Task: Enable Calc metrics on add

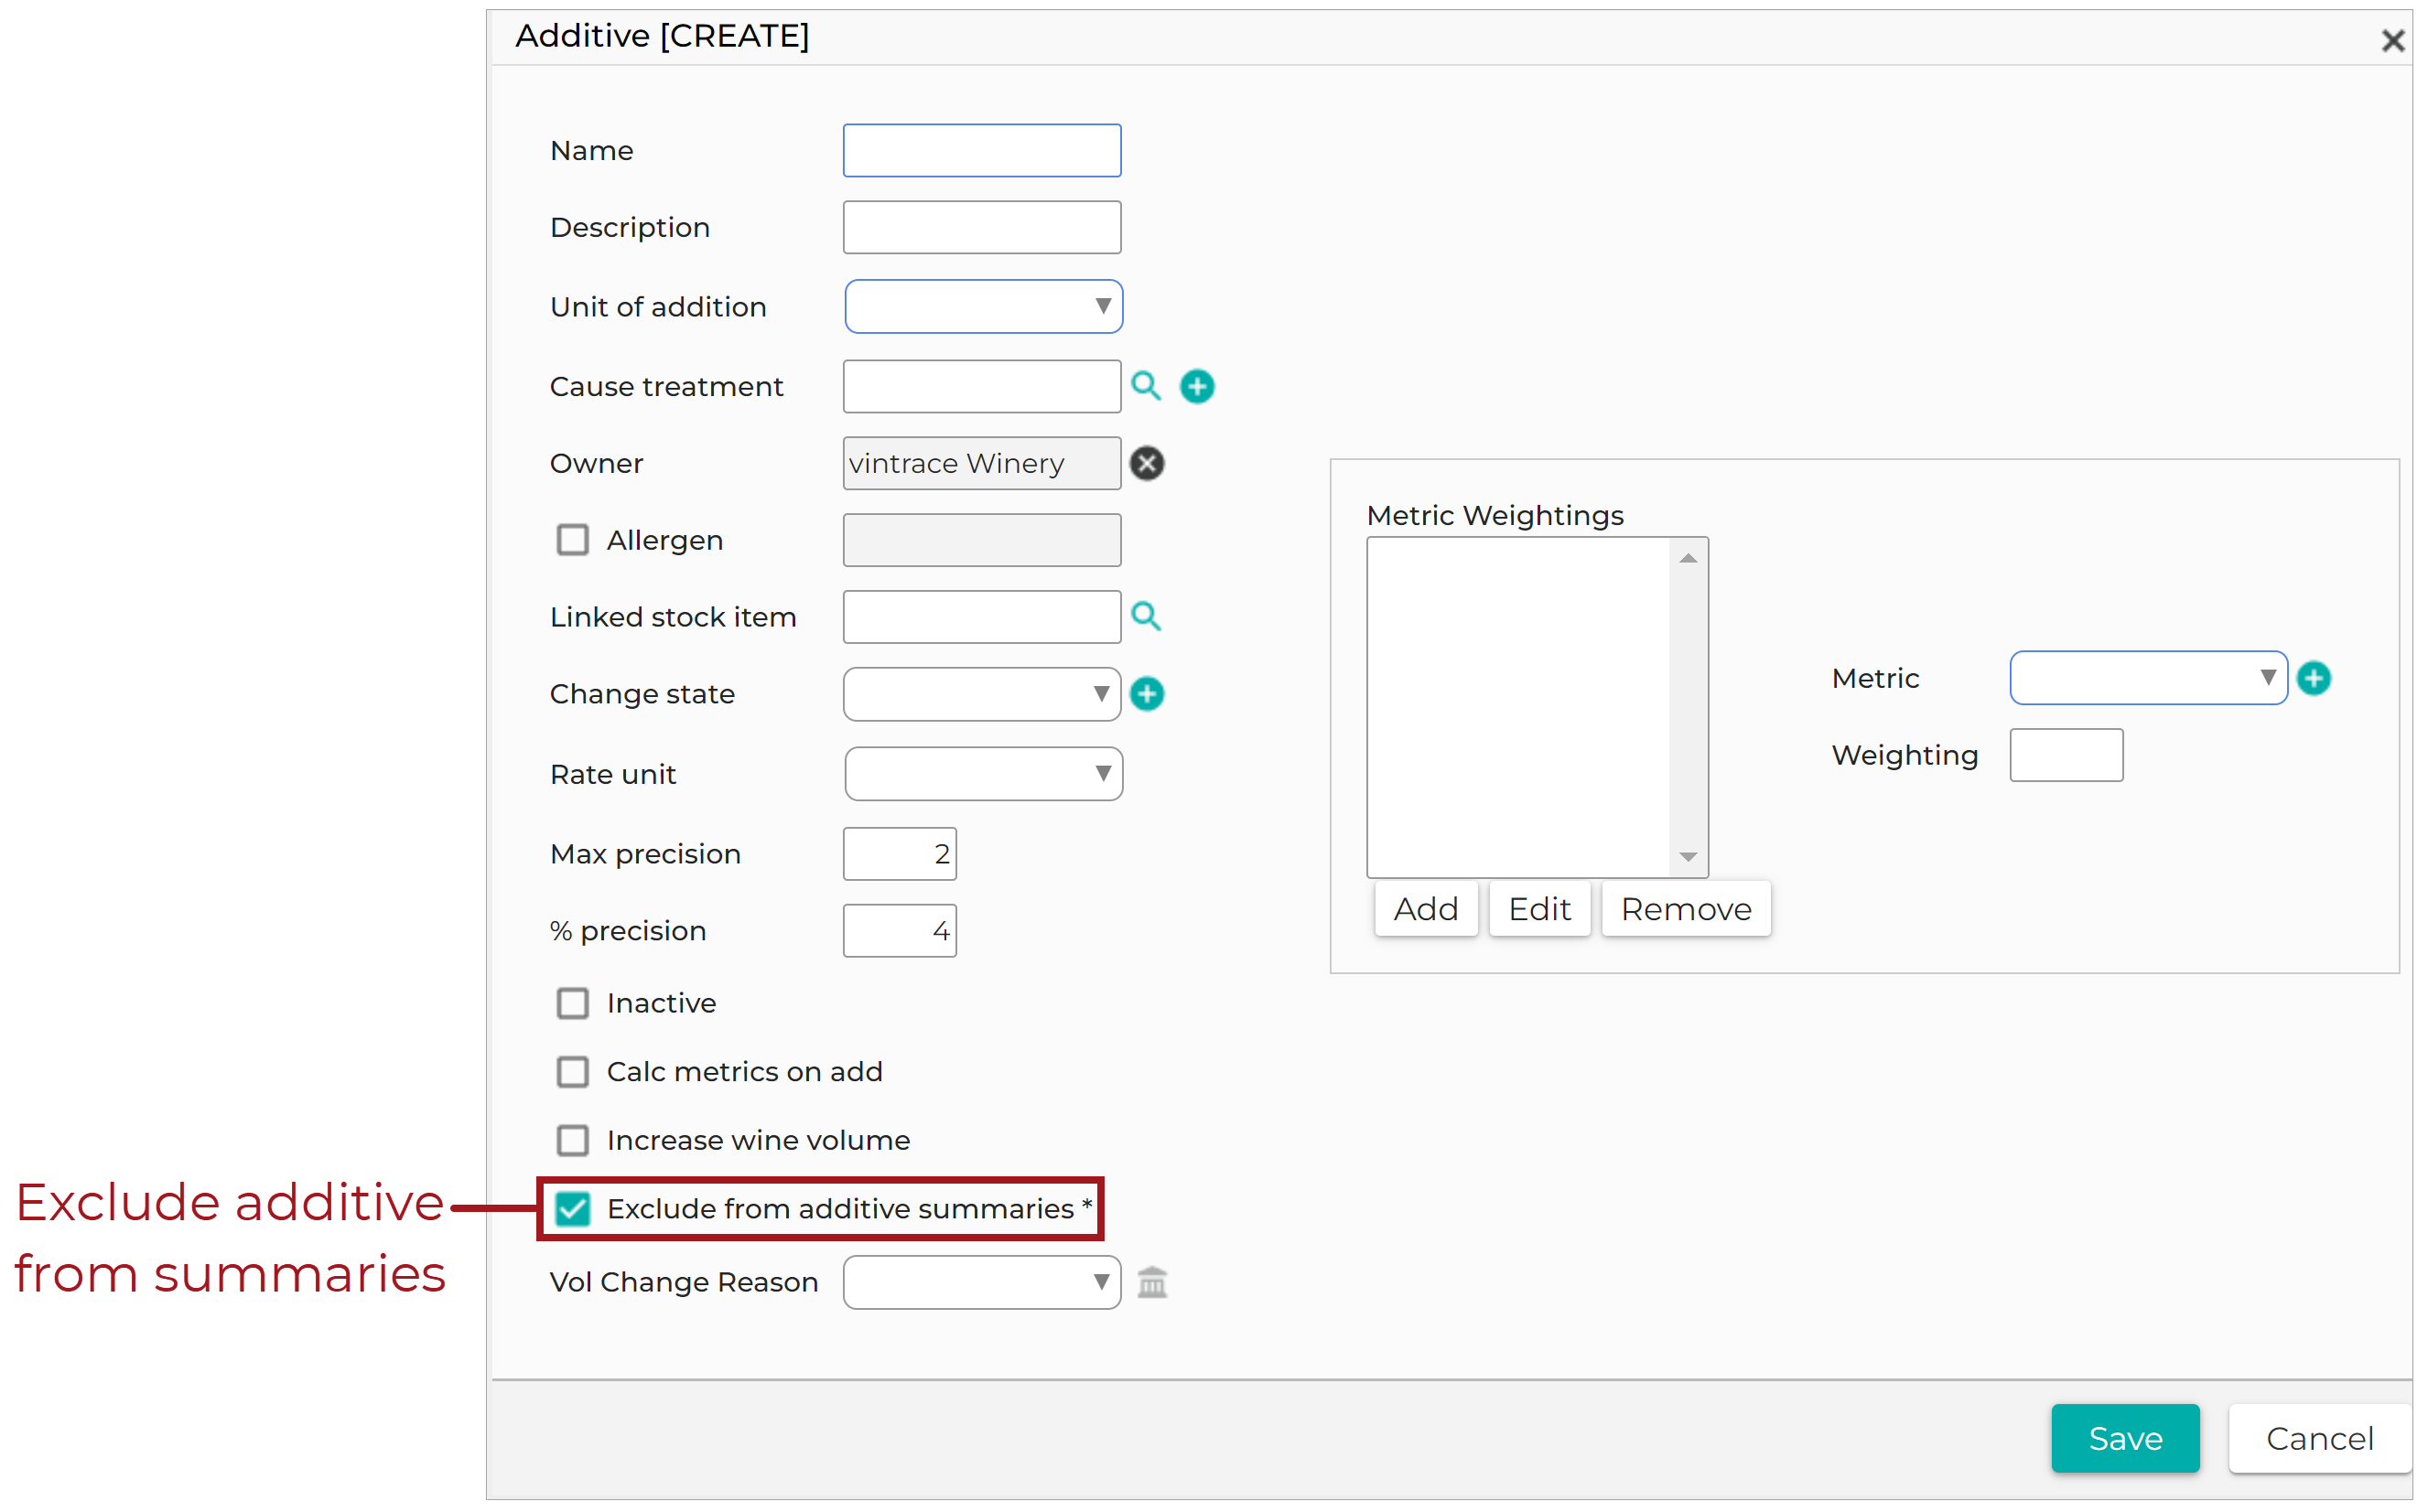Action: click(x=572, y=1072)
